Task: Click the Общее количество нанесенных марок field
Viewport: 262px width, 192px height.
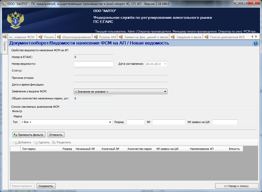Action: pos(94,98)
